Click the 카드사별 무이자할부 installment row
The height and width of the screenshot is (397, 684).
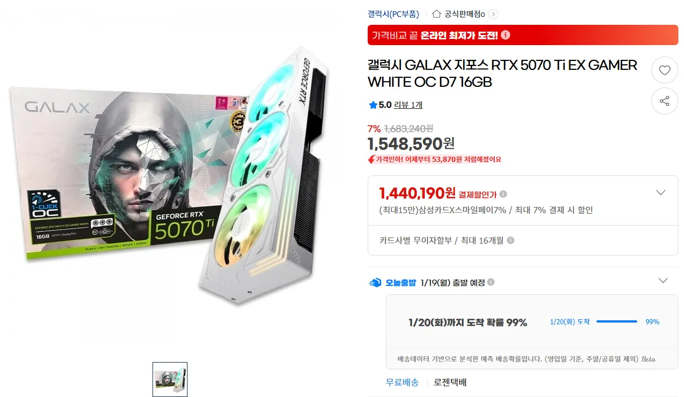[x=523, y=240]
